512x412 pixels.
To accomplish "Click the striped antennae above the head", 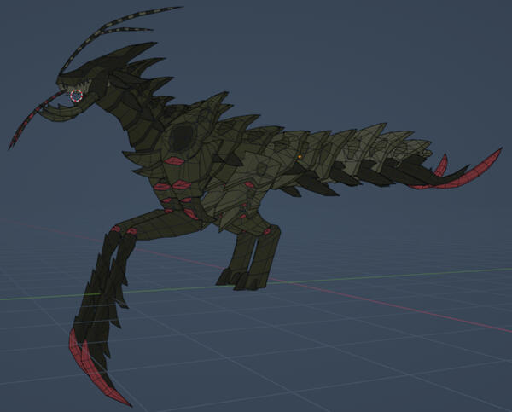I will click(128, 22).
